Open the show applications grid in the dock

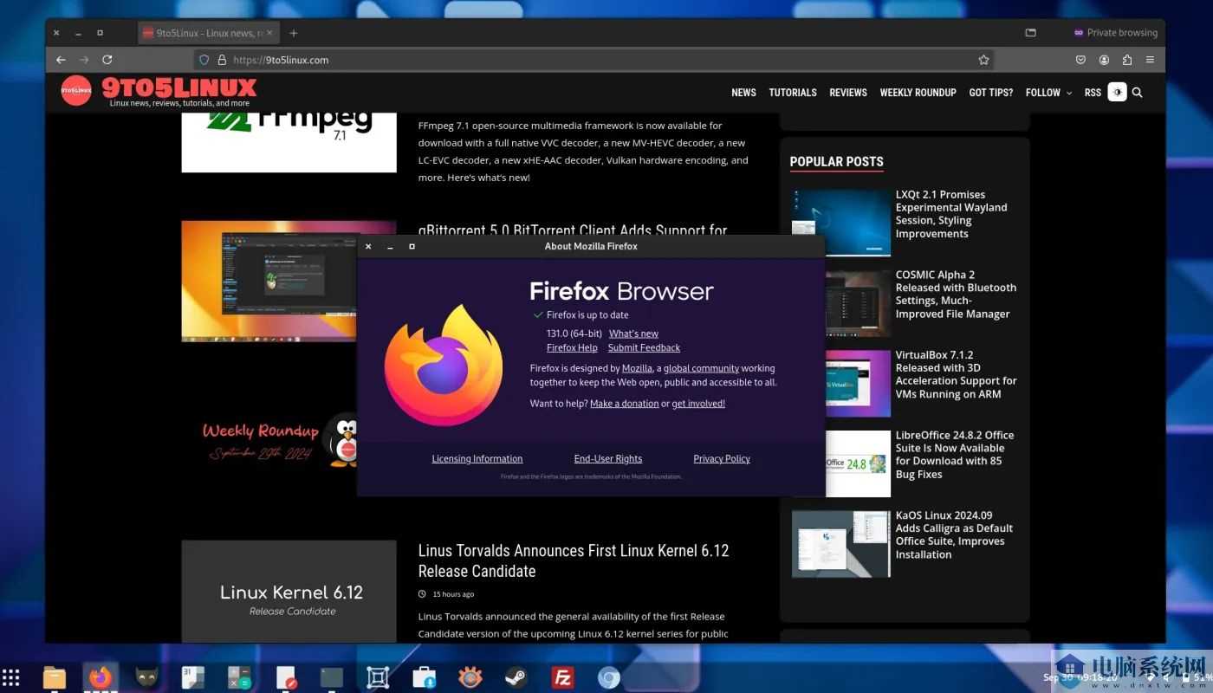pyautogui.click(x=10, y=677)
